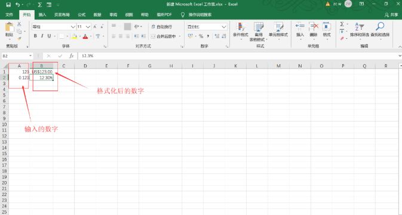Image resolution: width=402 pixels, height=215 pixels.
Task: Click the Decrease Indent icon
Action: [136, 36]
